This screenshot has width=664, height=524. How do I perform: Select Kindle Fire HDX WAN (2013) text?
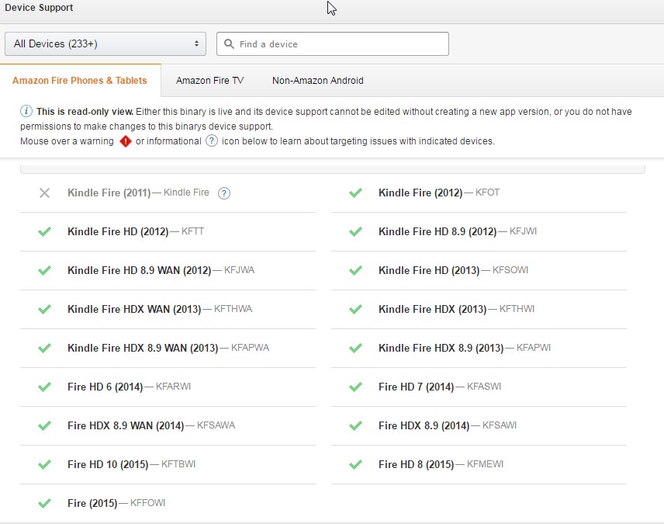point(134,310)
